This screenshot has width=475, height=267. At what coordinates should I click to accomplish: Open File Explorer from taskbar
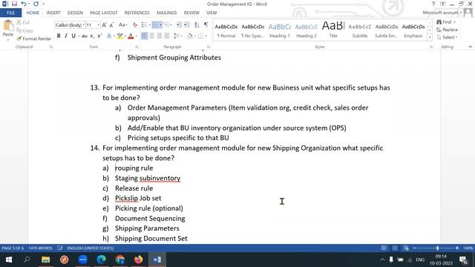pos(46,260)
